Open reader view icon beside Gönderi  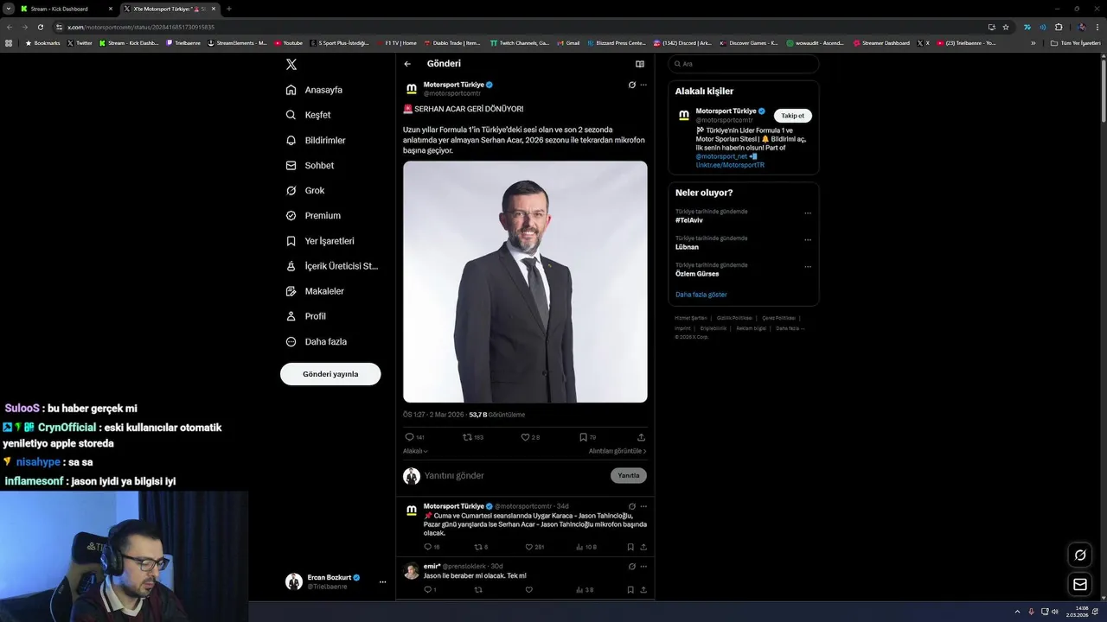click(x=640, y=64)
